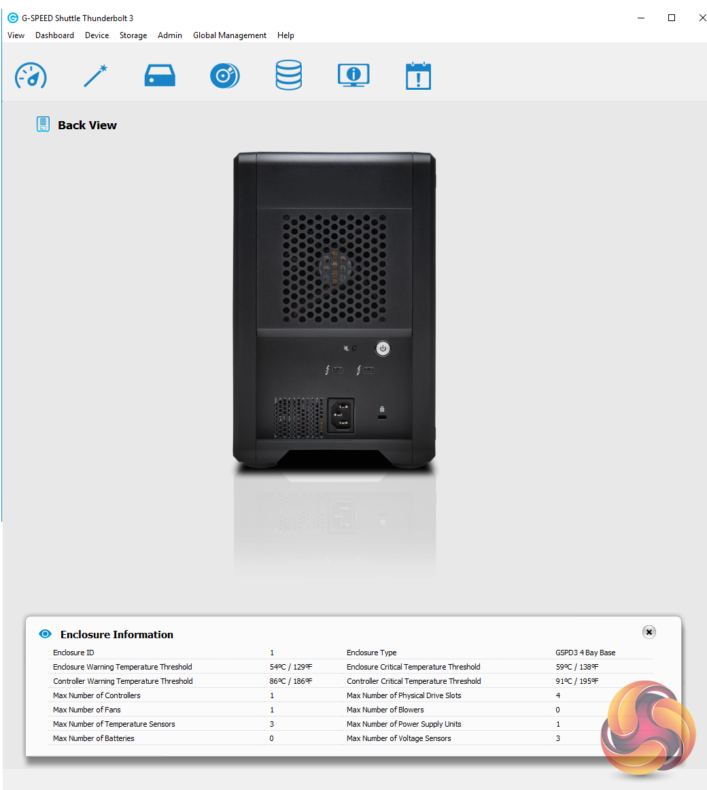Select Controller Critical Temperature Threshold label
The width and height of the screenshot is (707, 790).
click(x=413, y=681)
